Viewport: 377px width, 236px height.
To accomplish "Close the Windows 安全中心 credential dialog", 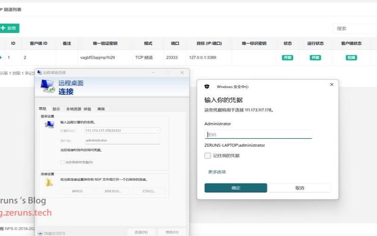I will pyautogui.click(x=332, y=84).
